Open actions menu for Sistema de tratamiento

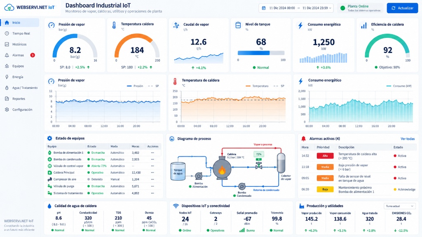coord(152,193)
